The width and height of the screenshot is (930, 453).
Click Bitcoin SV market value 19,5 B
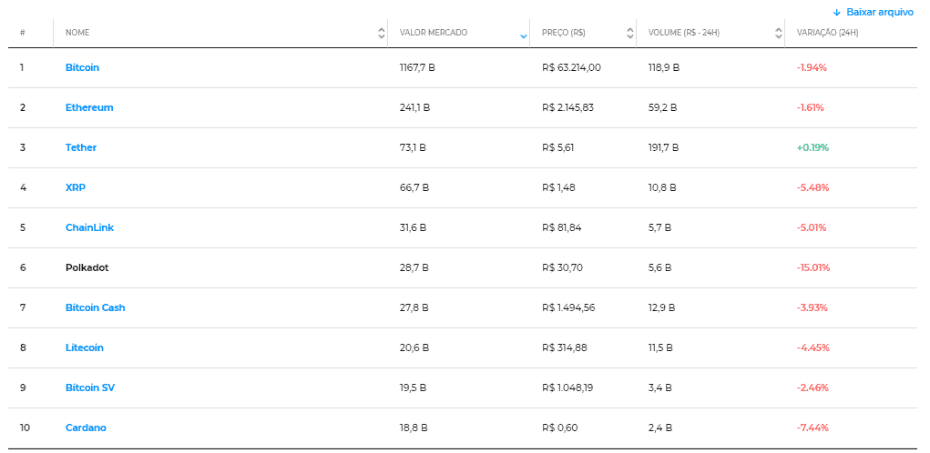point(413,388)
